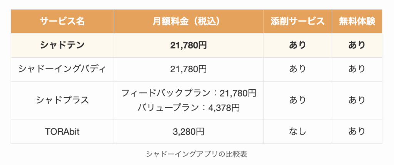Click the バリュープラン：4,378円 text line

pos(189,107)
